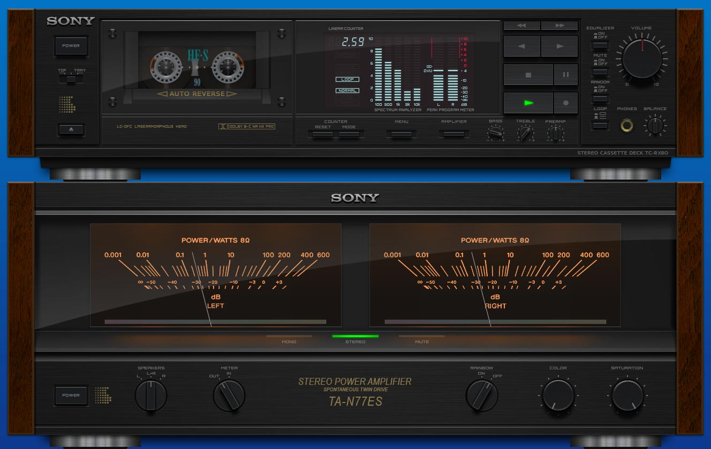
Task: Click the SONY logo on the cassette deck
Action: [x=71, y=21]
